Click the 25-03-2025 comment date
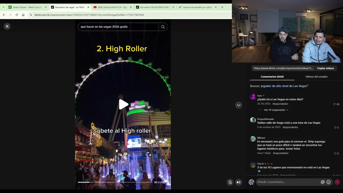343x193 pixels. 264,104
